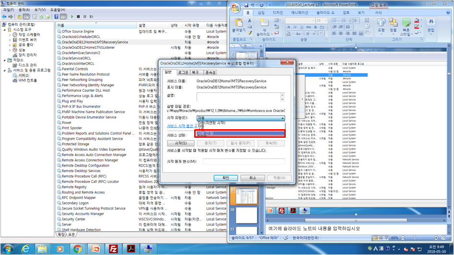This screenshot has height=255, width=454.
Task: Click the cut scissors icon in PowerPoint
Action: pos(249,21)
